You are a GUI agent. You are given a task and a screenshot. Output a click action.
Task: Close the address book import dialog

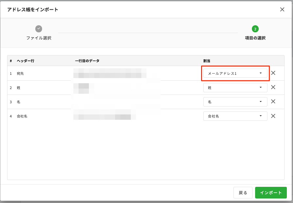pyautogui.click(x=282, y=9)
